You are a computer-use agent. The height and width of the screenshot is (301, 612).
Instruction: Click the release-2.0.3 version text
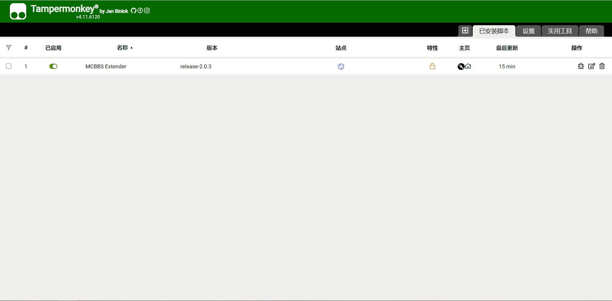coord(196,66)
